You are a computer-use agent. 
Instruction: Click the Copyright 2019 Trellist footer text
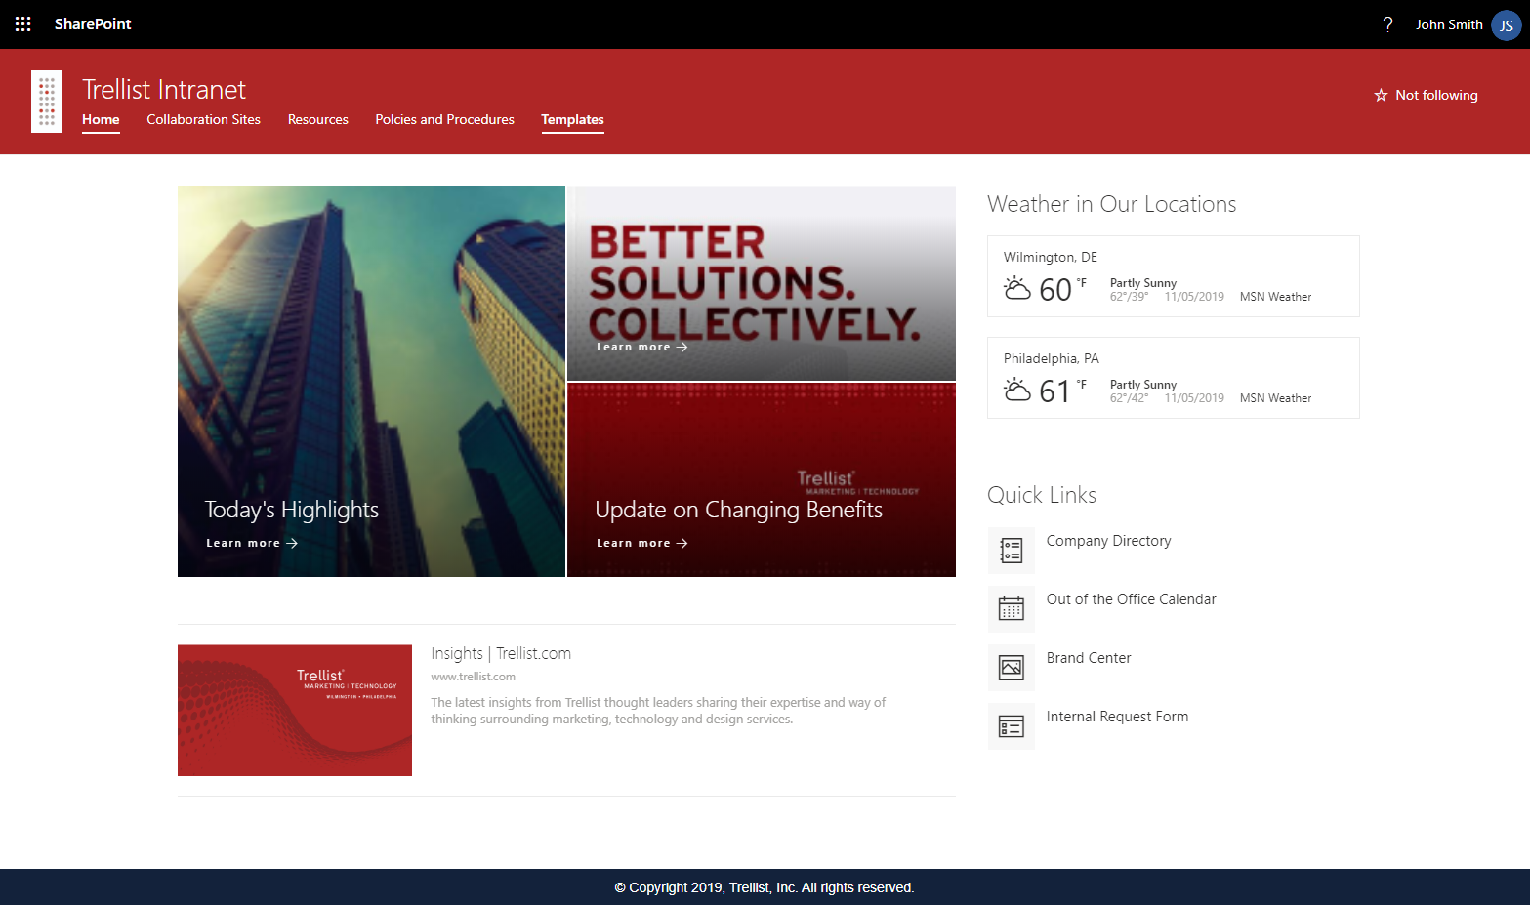point(765,887)
